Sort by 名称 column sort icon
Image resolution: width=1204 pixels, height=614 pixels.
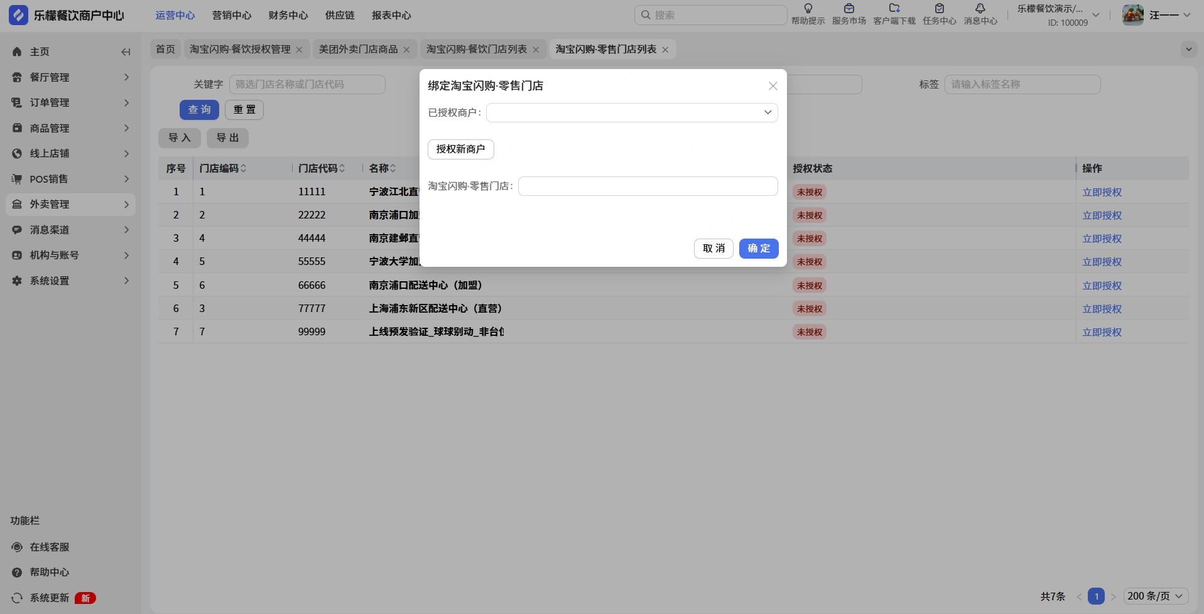point(393,168)
